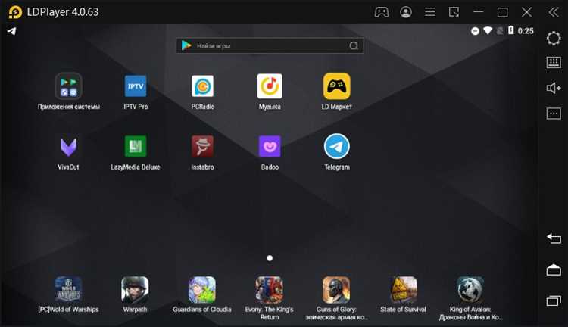
Task: Click the Найти игры search field
Action: coord(270,45)
